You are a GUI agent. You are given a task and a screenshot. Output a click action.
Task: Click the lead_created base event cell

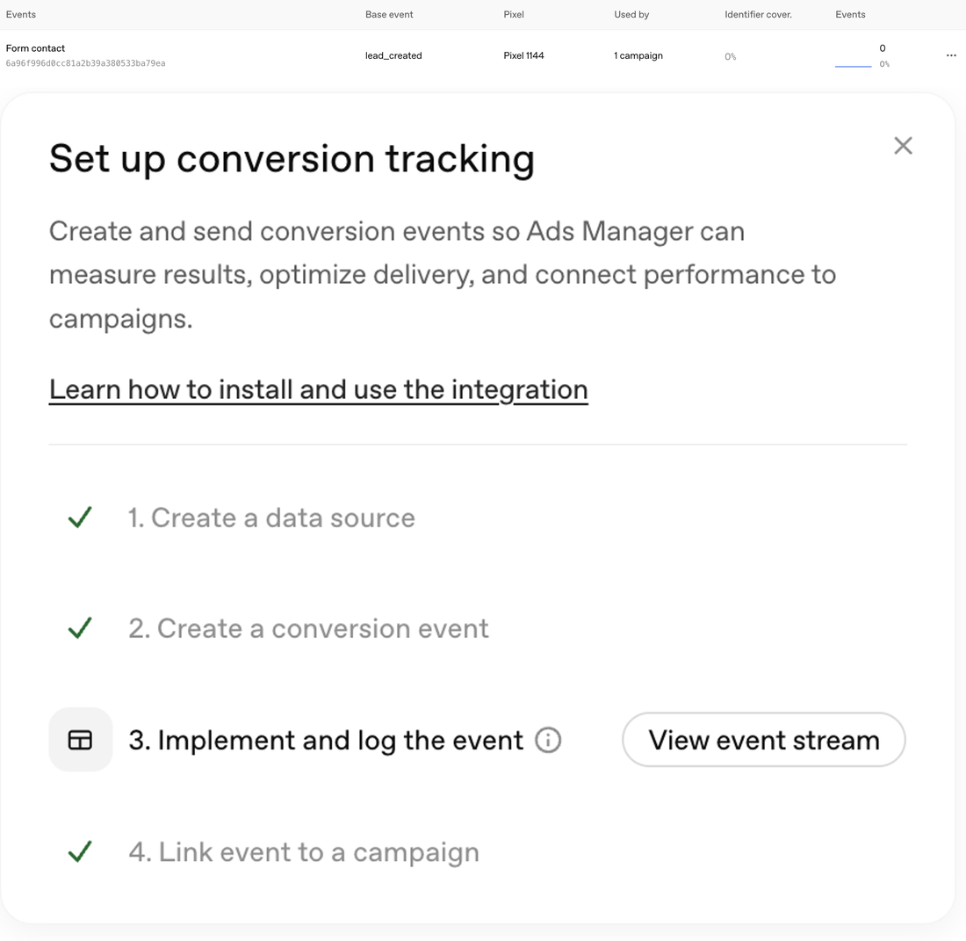(x=393, y=55)
